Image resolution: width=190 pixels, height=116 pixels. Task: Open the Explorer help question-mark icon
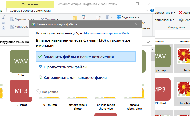(x=152, y=11)
